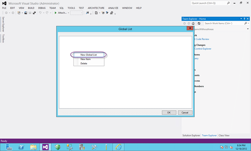Screen dimensions: 251x151
Task: Click the Open File toolbar icon
Action: click(26, 13)
